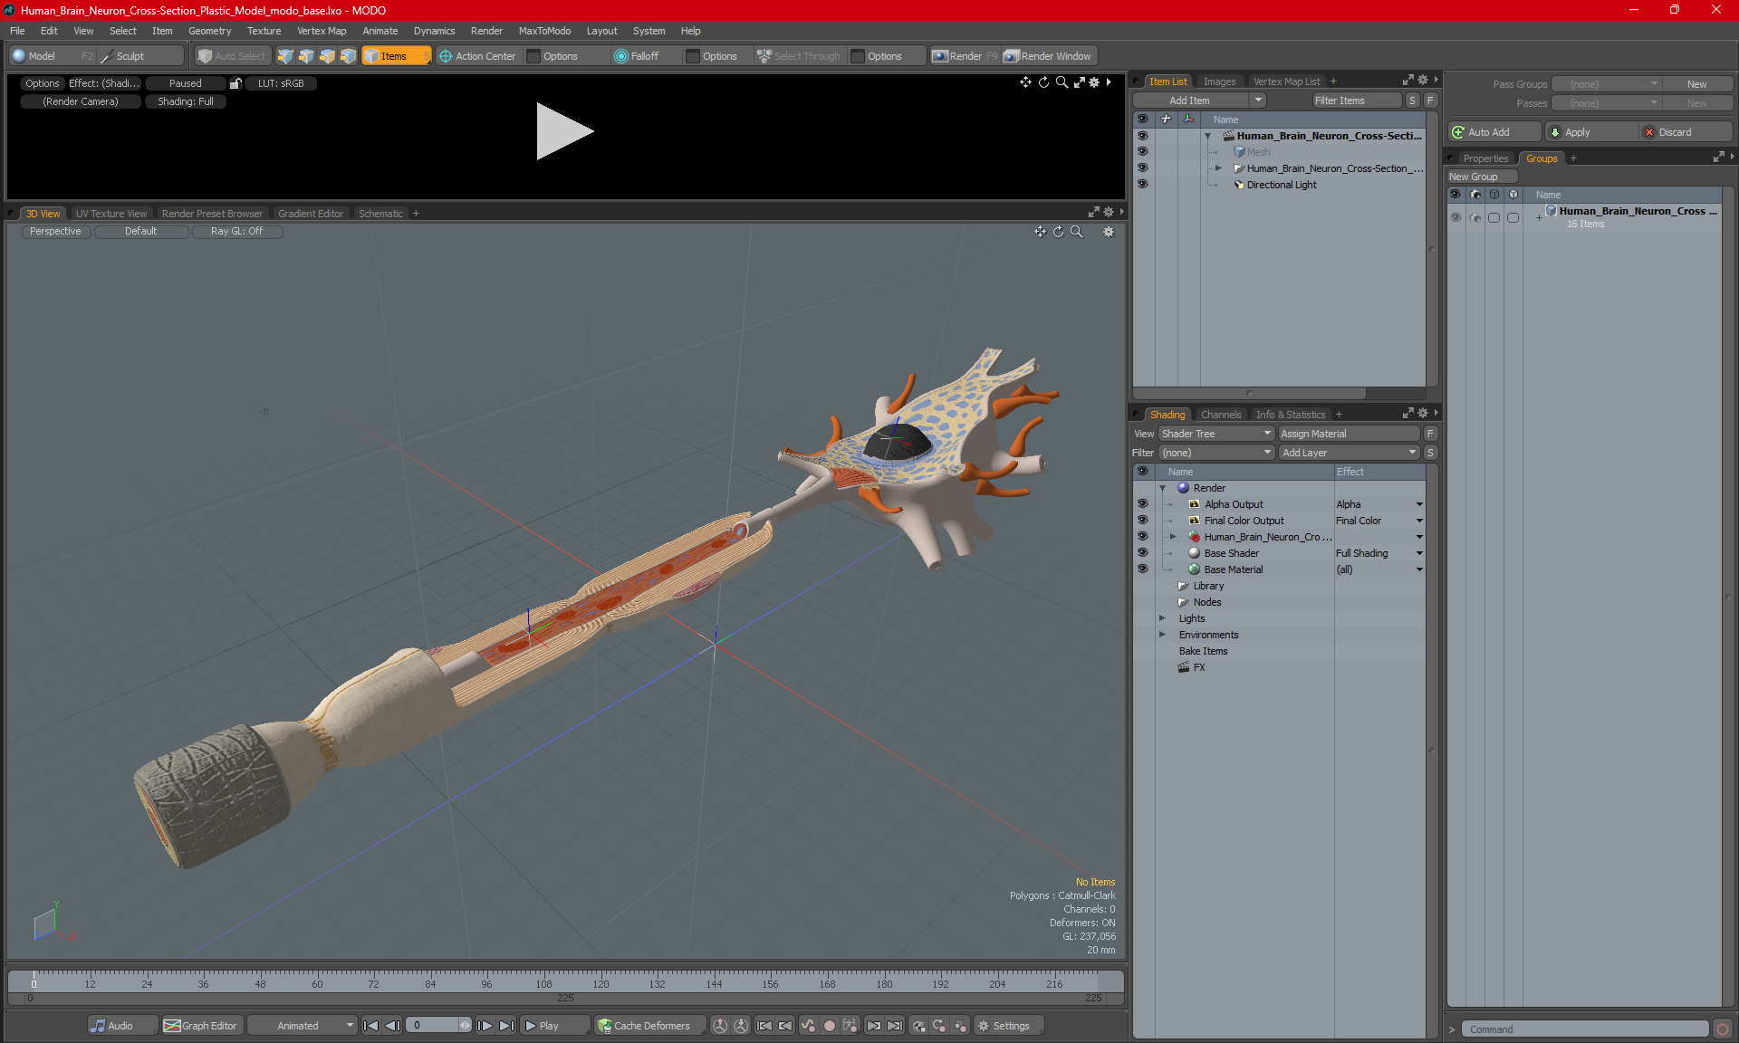Click the timeline ruler at frame 120
Screen dimensions: 1739x1043
[x=600, y=983]
